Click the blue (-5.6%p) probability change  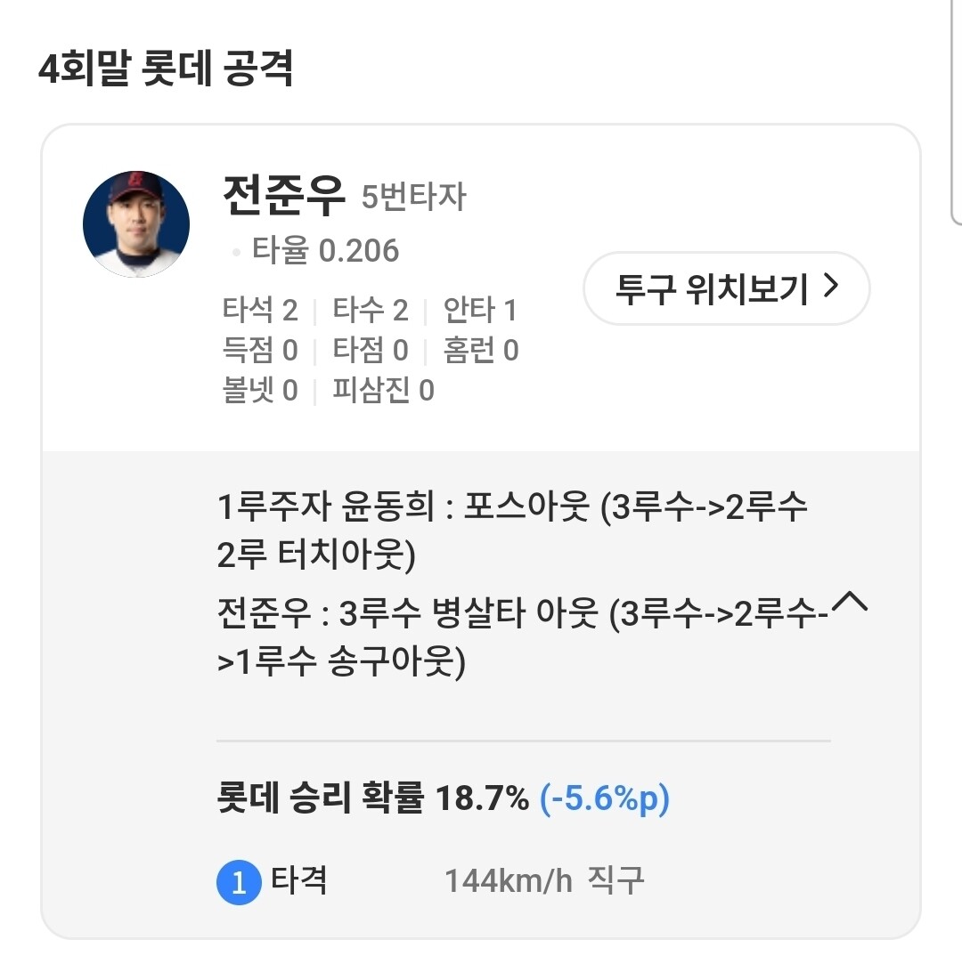[605, 798]
